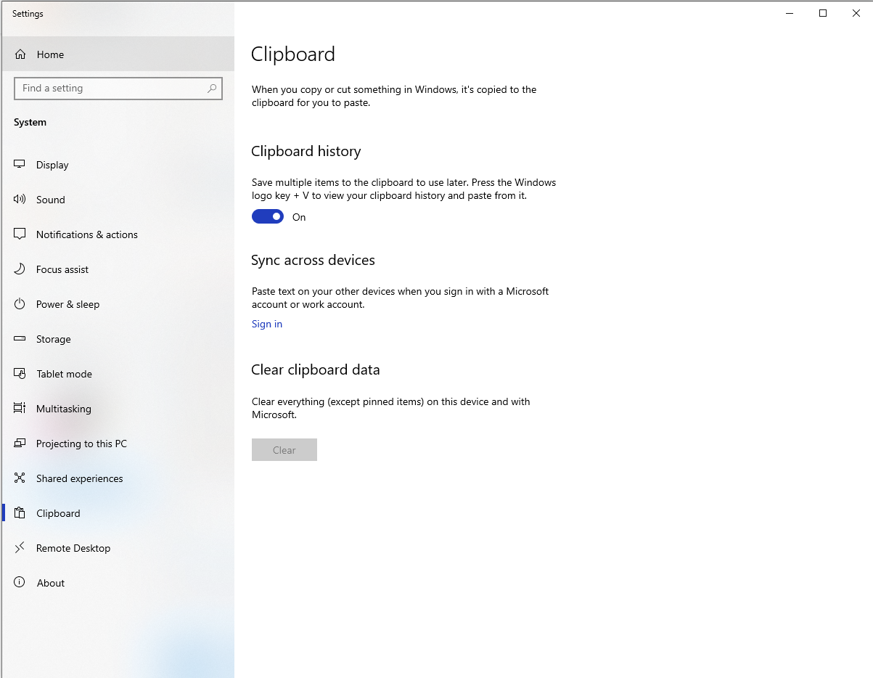Click the Clear clipboard data button
The height and width of the screenshot is (678, 873).
coord(284,450)
